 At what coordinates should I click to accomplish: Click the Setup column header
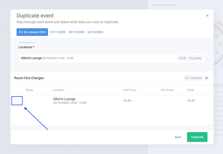tap(29, 90)
